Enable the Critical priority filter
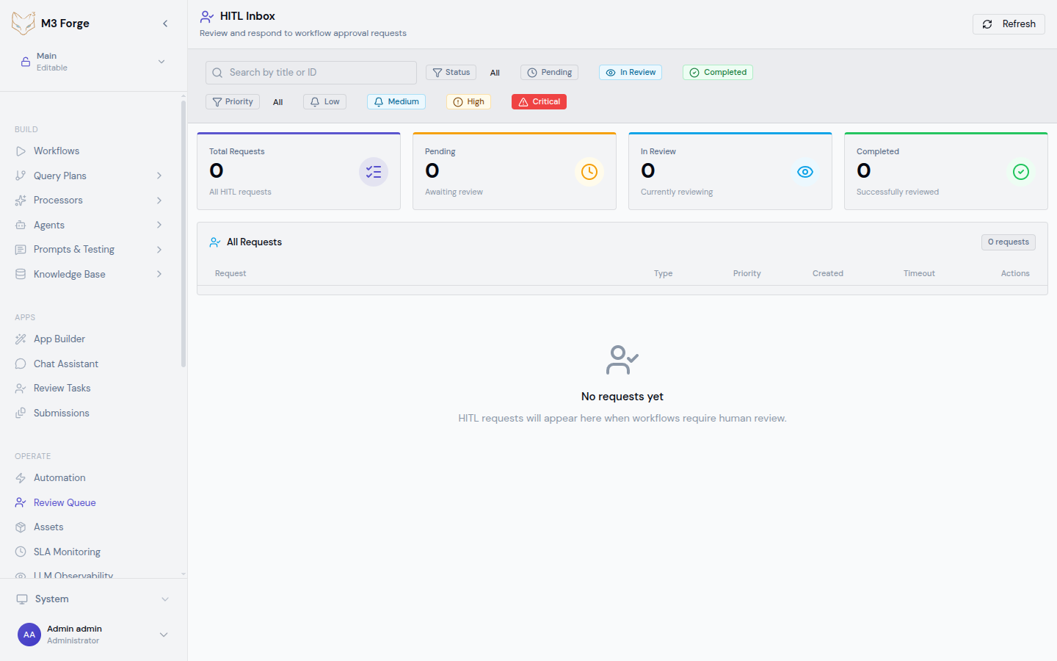1057x661 pixels. pyautogui.click(x=539, y=102)
